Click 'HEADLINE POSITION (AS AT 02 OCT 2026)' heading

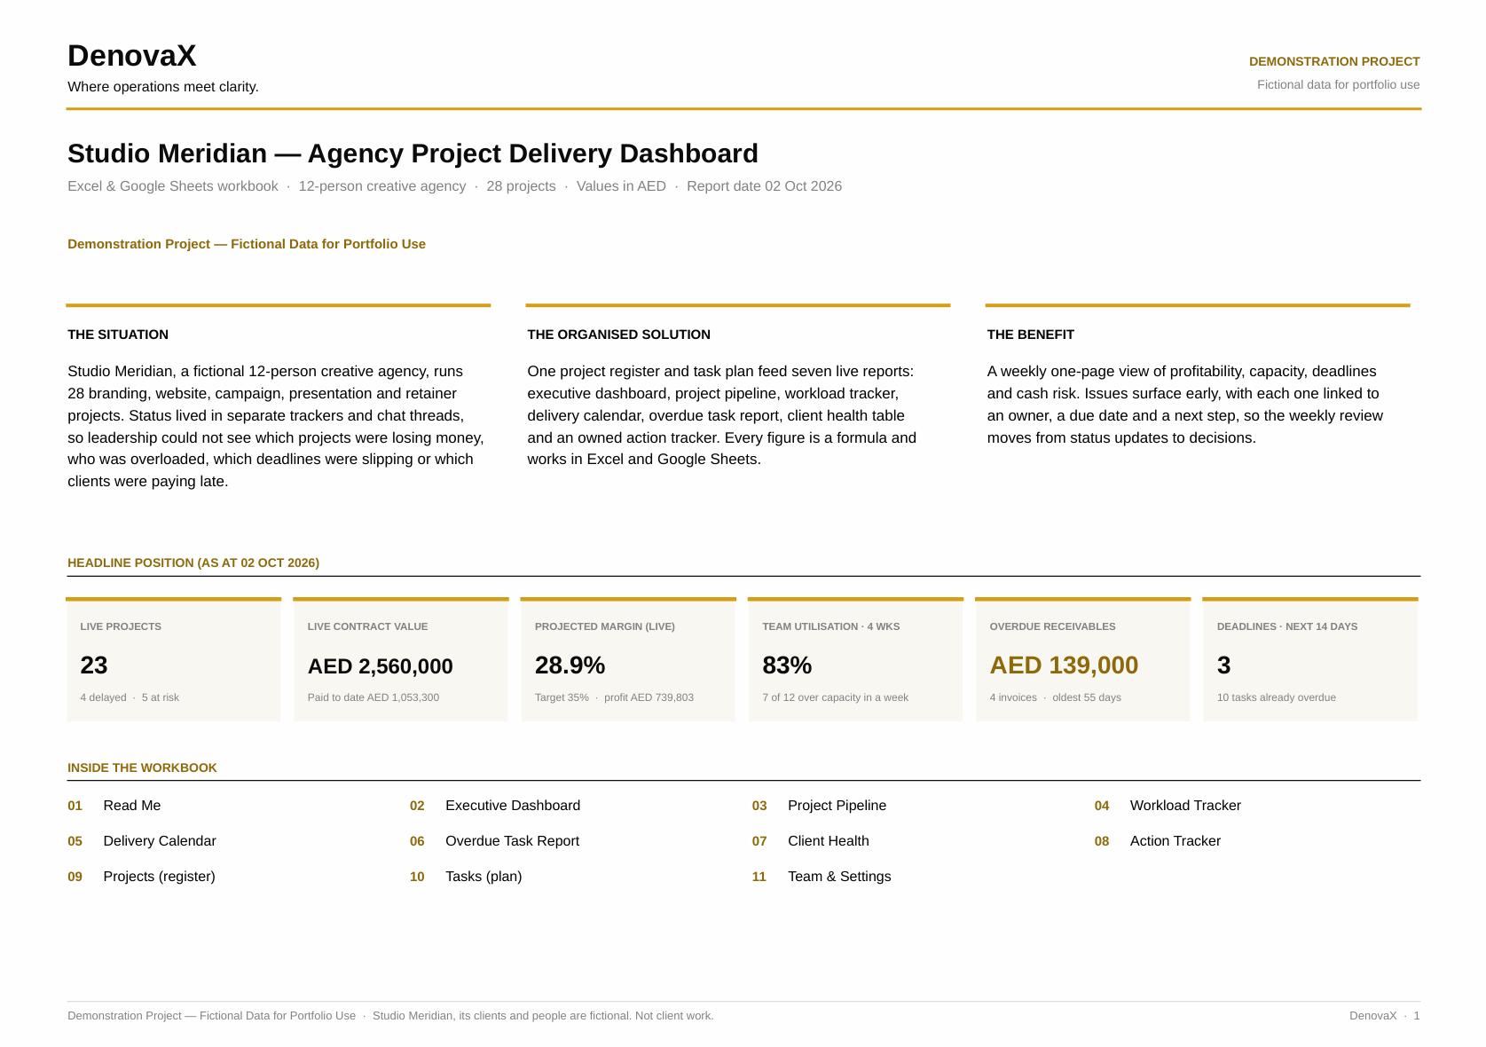[x=193, y=563]
